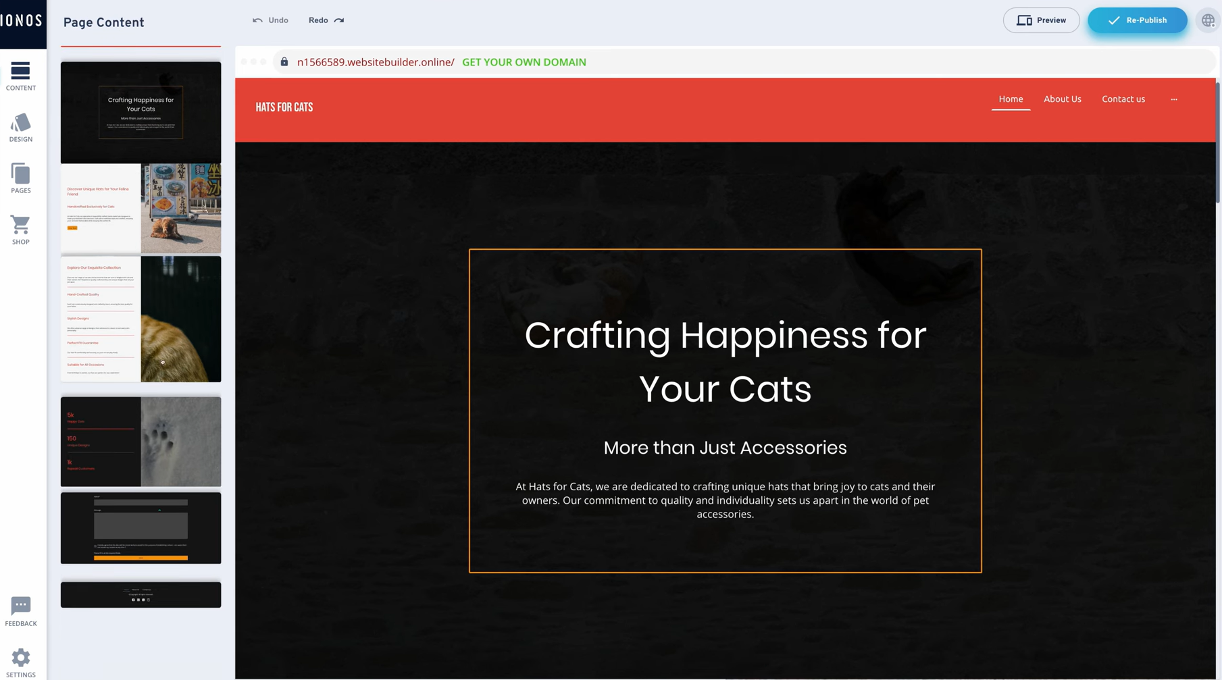This screenshot has height=680, width=1222.
Task: Select the Home tab in site navigation
Action: (x=1010, y=99)
